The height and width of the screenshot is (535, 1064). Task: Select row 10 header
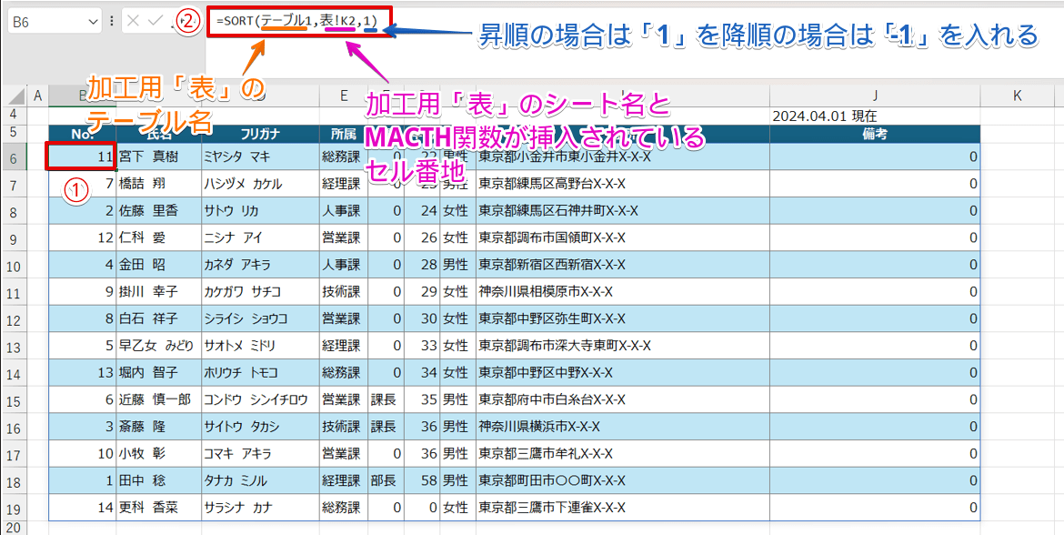tap(14, 266)
